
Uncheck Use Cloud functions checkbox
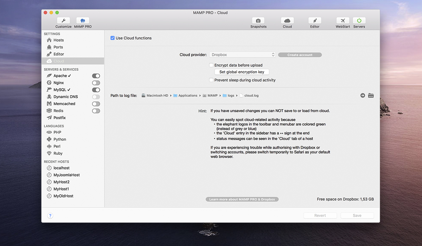coord(113,38)
